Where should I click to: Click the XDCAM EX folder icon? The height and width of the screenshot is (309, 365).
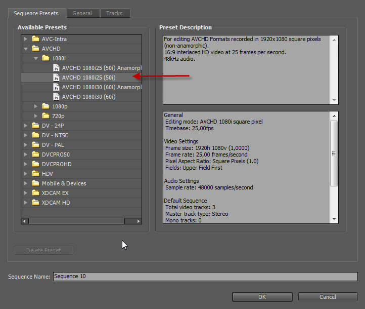point(35,193)
